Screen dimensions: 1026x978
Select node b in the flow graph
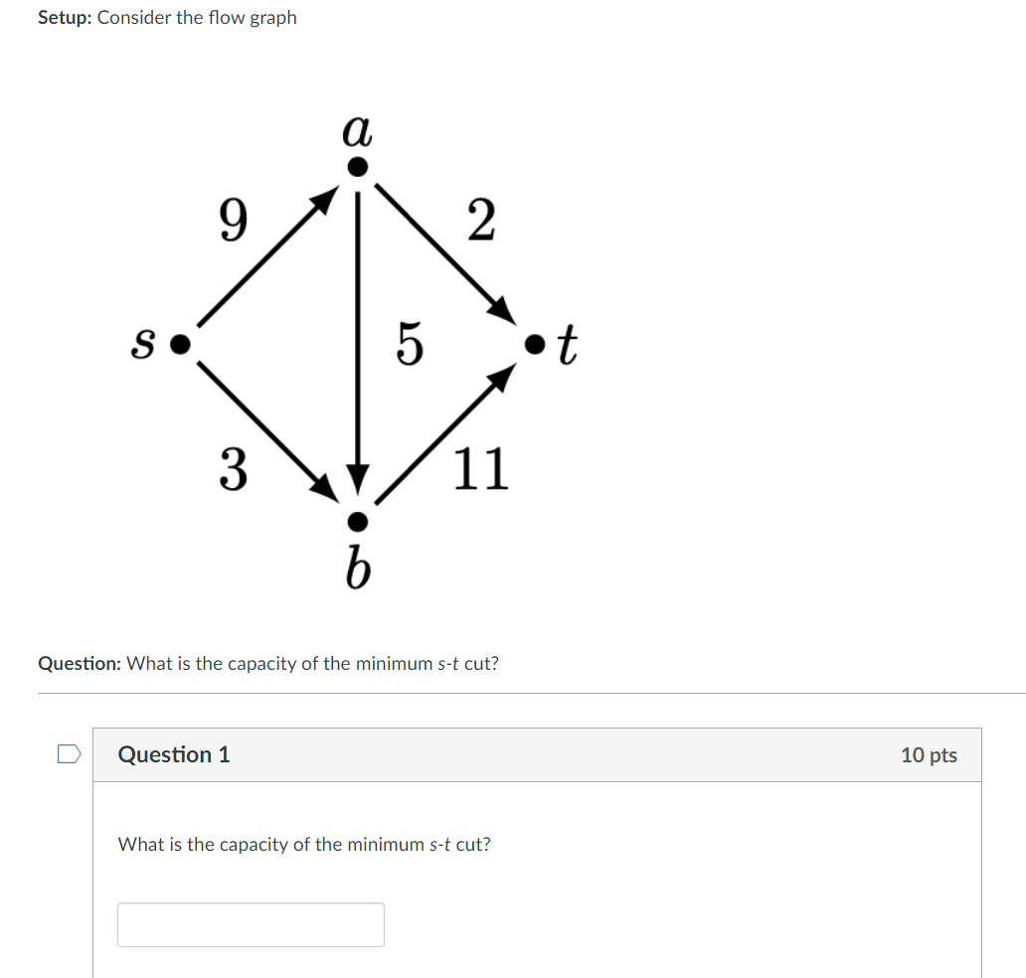click(356, 521)
